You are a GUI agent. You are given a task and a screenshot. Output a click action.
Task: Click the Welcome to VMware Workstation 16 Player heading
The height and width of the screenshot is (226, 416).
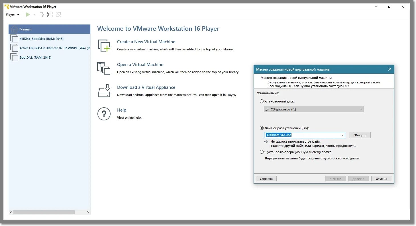click(x=158, y=29)
